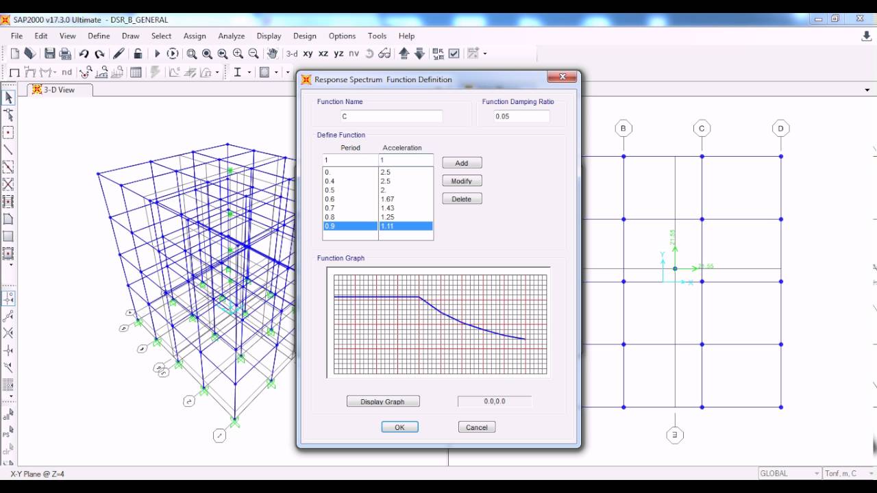Image resolution: width=877 pixels, height=493 pixels.
Task: Click the download arrow at top right
Action: [866, 36]
